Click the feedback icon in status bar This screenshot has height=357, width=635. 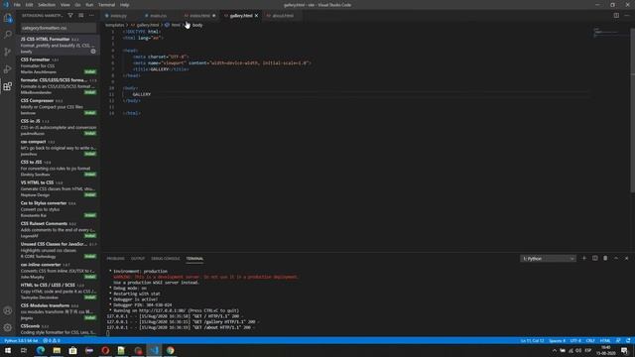[618, 341]
